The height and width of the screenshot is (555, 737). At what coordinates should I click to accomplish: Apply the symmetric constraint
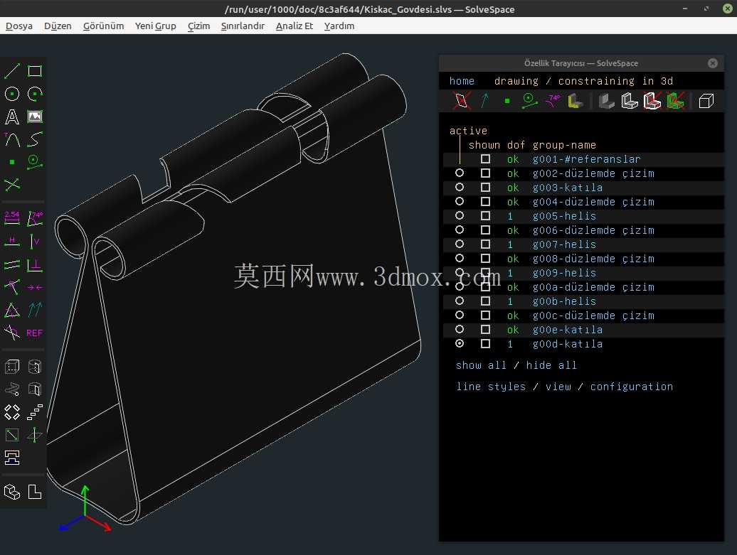(35, 287)
